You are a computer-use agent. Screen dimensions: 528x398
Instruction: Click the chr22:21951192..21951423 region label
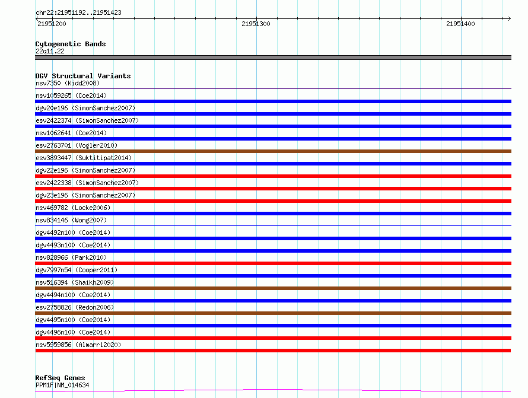78,12
